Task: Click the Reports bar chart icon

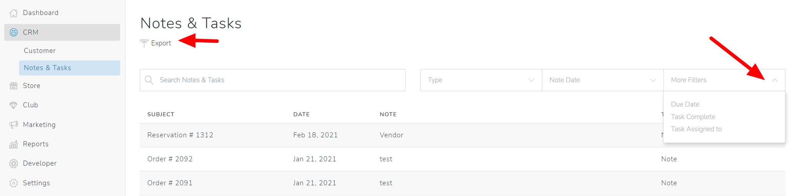Action: [x=14, y=144]
